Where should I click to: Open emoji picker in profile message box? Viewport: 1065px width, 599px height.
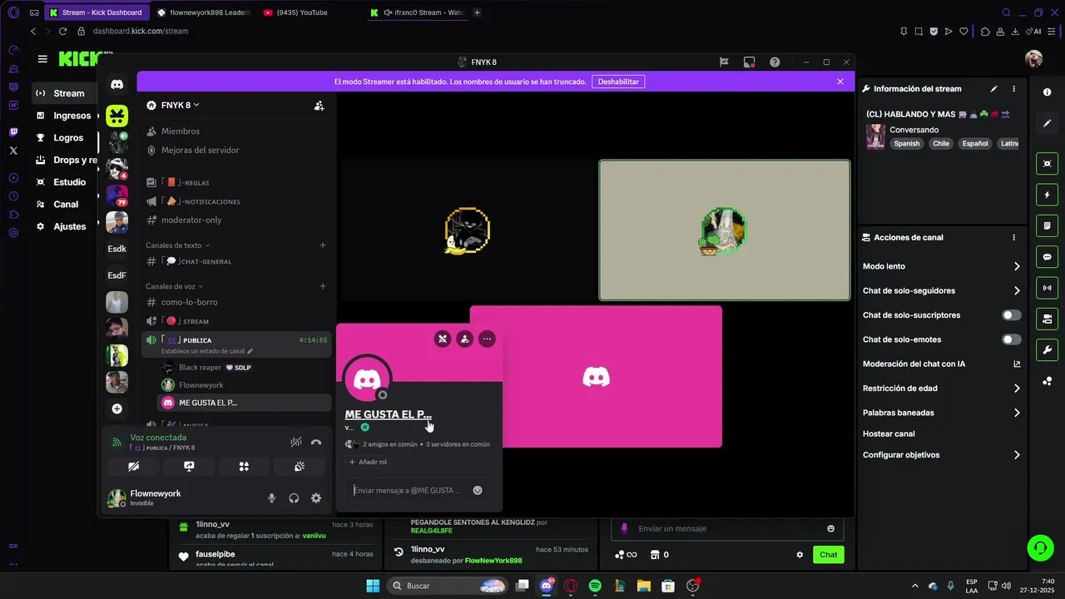[478, 490]
